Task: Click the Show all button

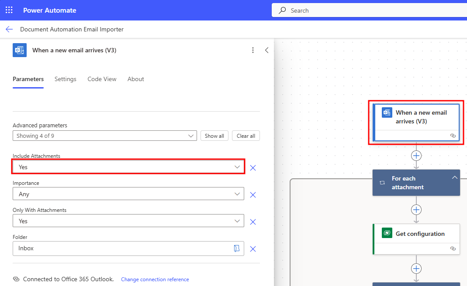Action: click(x=214, y=136)
